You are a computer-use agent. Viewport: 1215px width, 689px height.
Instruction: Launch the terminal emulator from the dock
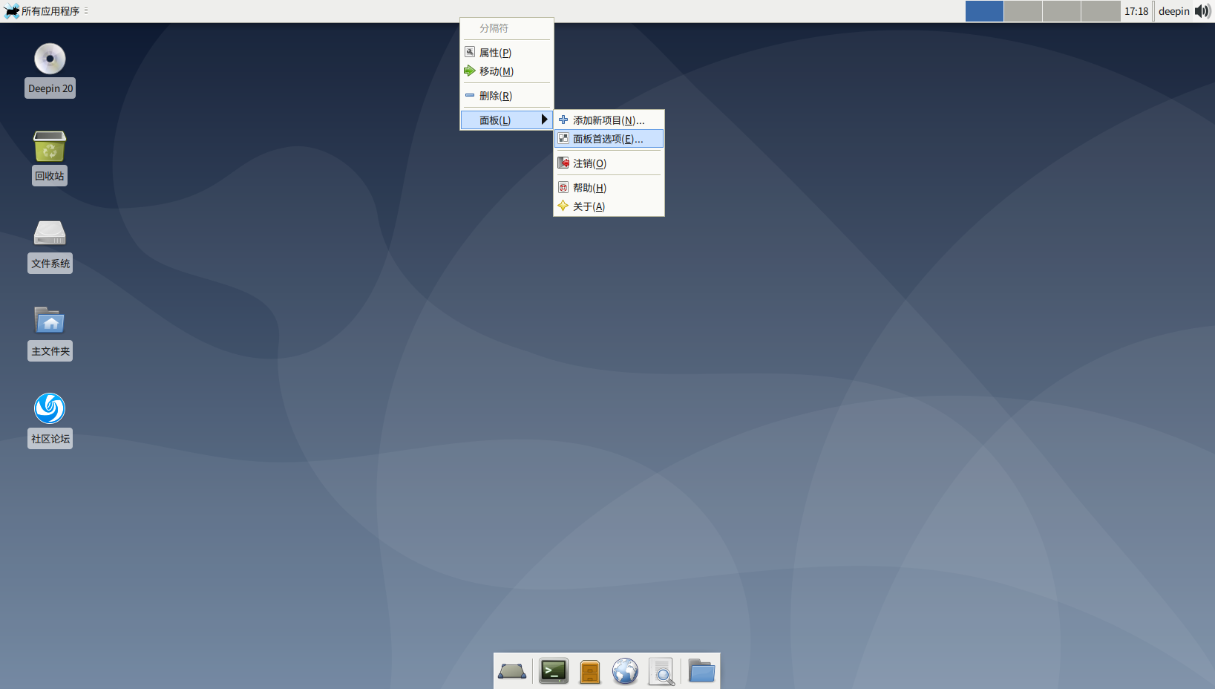[554, 672]
